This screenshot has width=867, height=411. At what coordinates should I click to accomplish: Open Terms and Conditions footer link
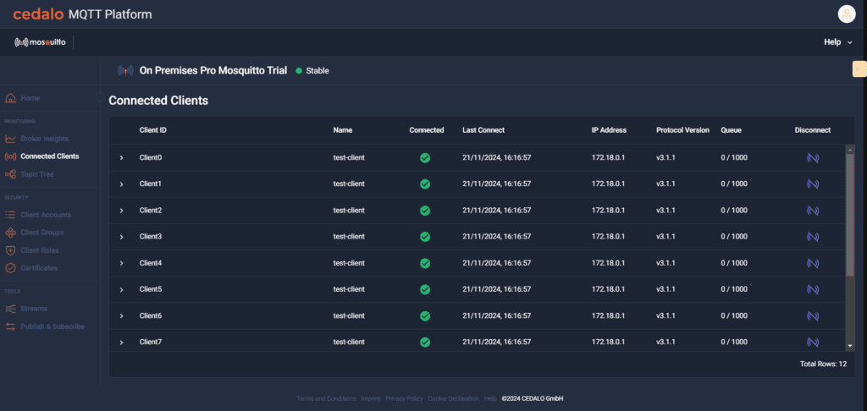pyautogui.click(x=326, y=398)
